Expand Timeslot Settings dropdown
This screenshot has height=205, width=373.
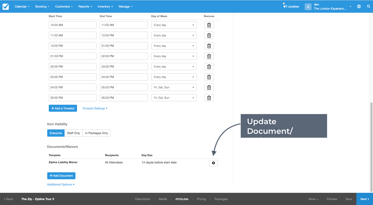95,108
